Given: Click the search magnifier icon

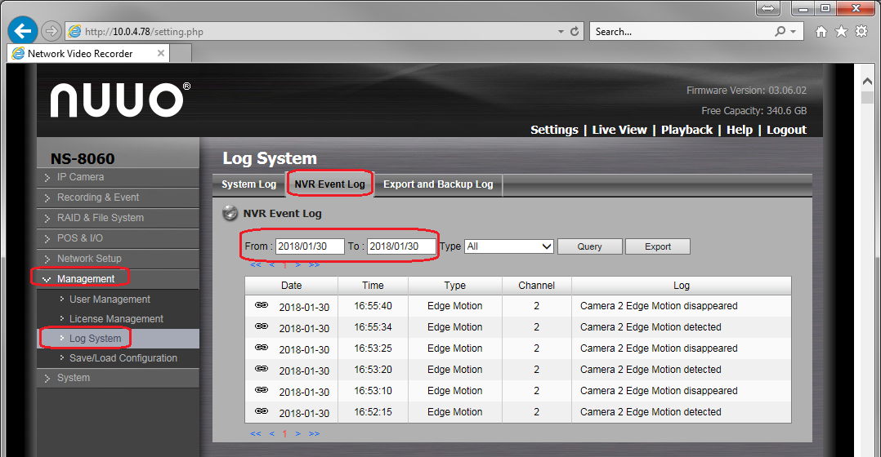Looking at the screenshot, I should (780, 32).
